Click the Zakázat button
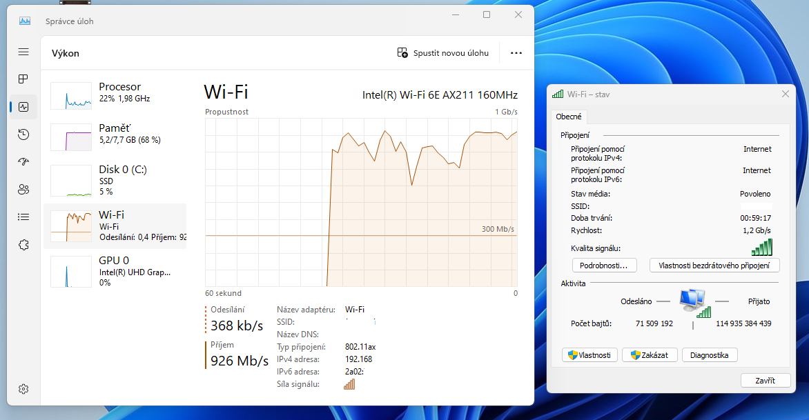Viewport: 809px width, 420px height. point(650,355)
